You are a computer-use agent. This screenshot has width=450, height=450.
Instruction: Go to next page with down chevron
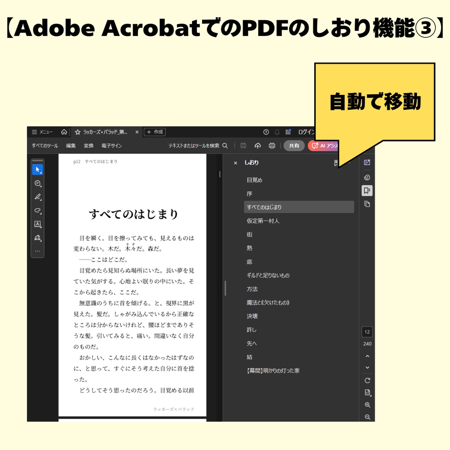pos(367,368)
